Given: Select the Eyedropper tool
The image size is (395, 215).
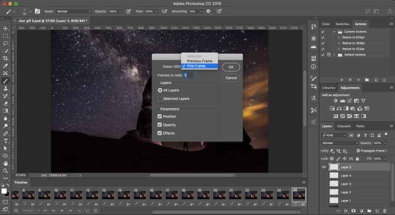Looking at the screenshot, I should tap(5, 66).
